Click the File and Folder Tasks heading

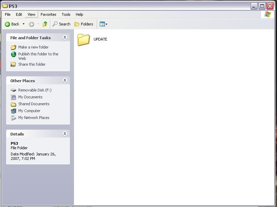[x=31, y=38]
